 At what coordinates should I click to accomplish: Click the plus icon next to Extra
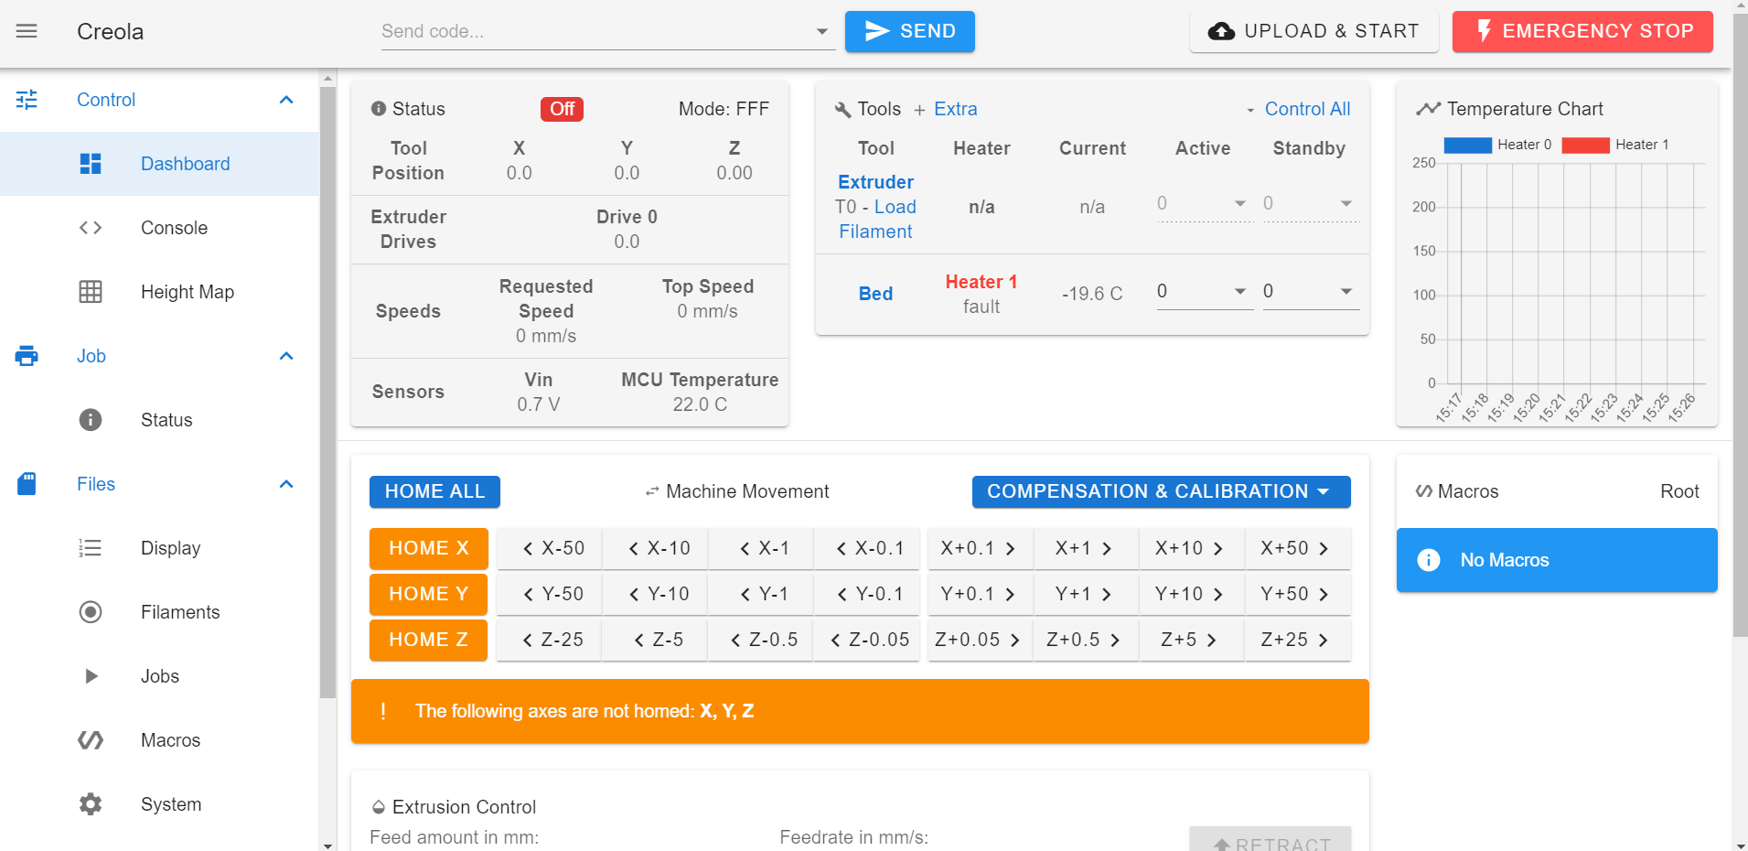click(920, 110)
